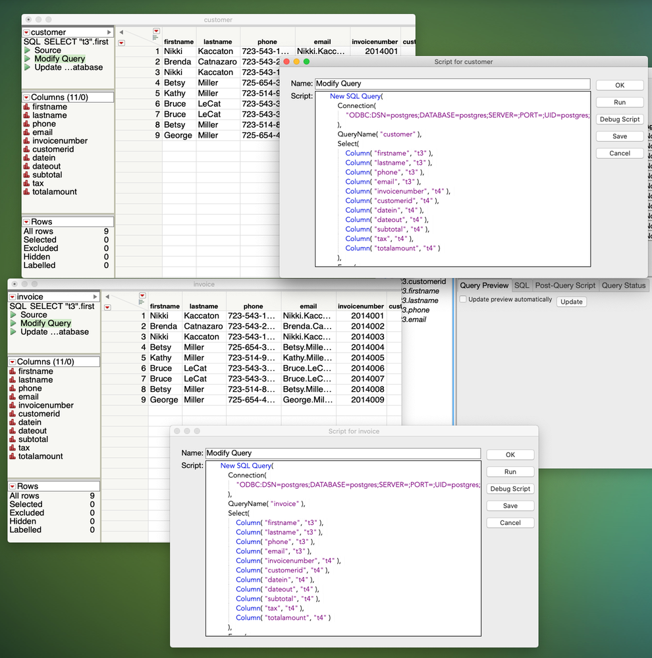Click tax column icon in customer columns panel
The width and height of the screenshot is (652, 658).
point(27,184)
